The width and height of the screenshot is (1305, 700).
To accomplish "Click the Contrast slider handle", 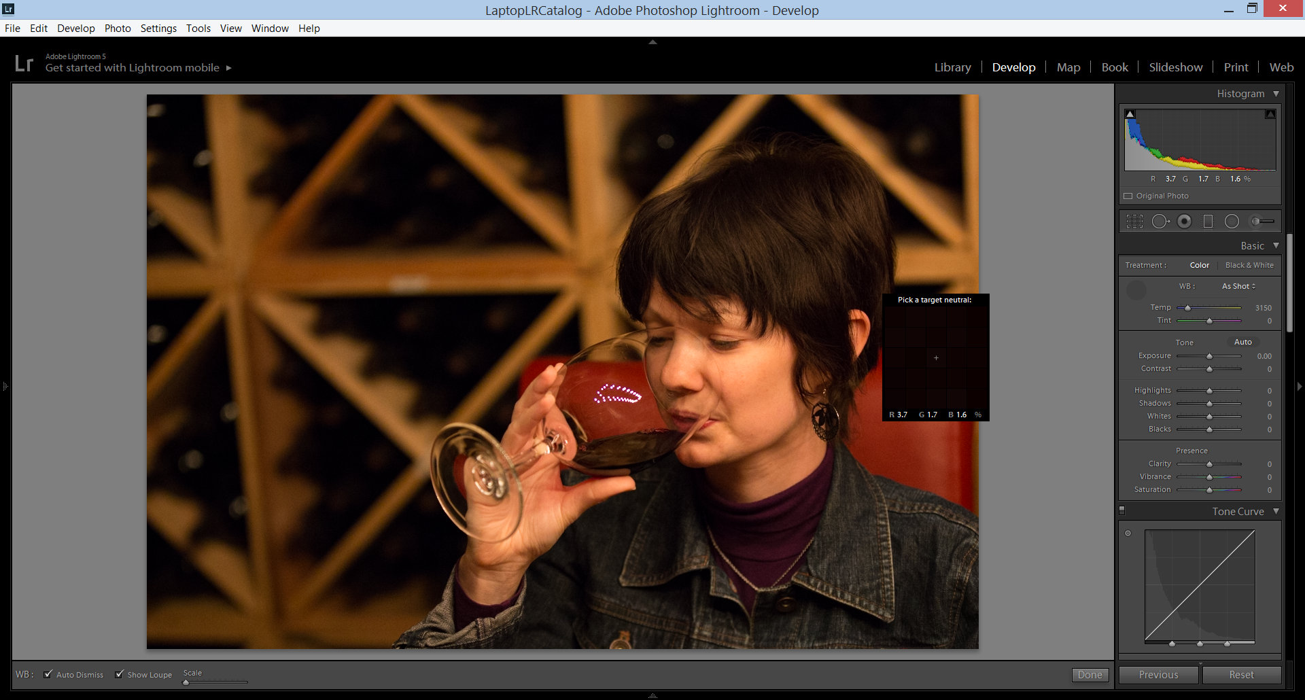I will [x=1209, y=369].
